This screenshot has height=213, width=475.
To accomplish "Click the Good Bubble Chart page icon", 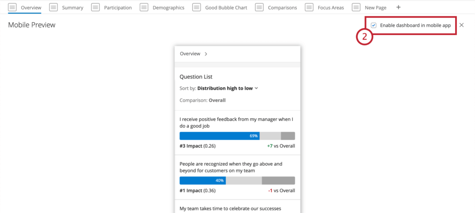I will pos(197,7).
